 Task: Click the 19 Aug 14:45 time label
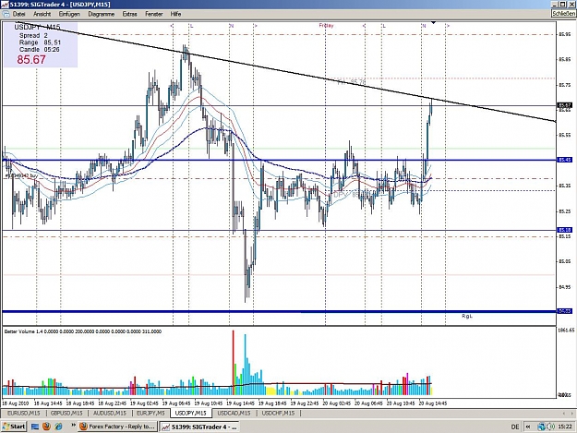coord(241,403)
